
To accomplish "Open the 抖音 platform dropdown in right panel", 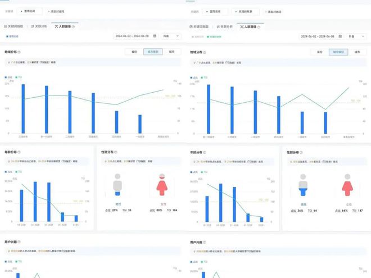I will point(356,37).
